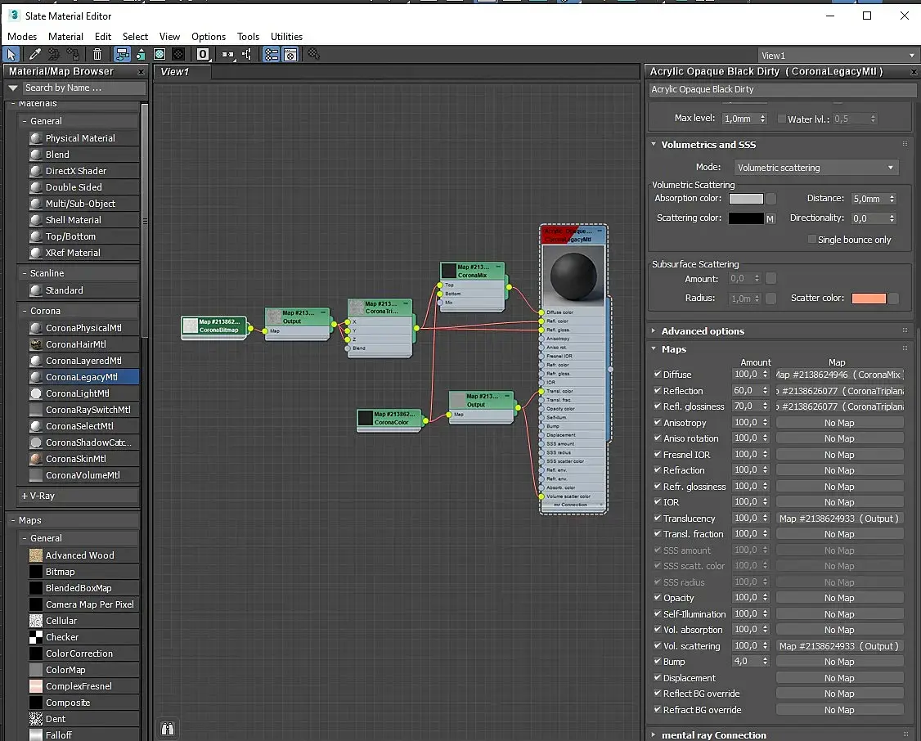The width and height of the screenshot is (921, 741).
Task: Expand the Advanced options rollout
Action: pos(703,331)
